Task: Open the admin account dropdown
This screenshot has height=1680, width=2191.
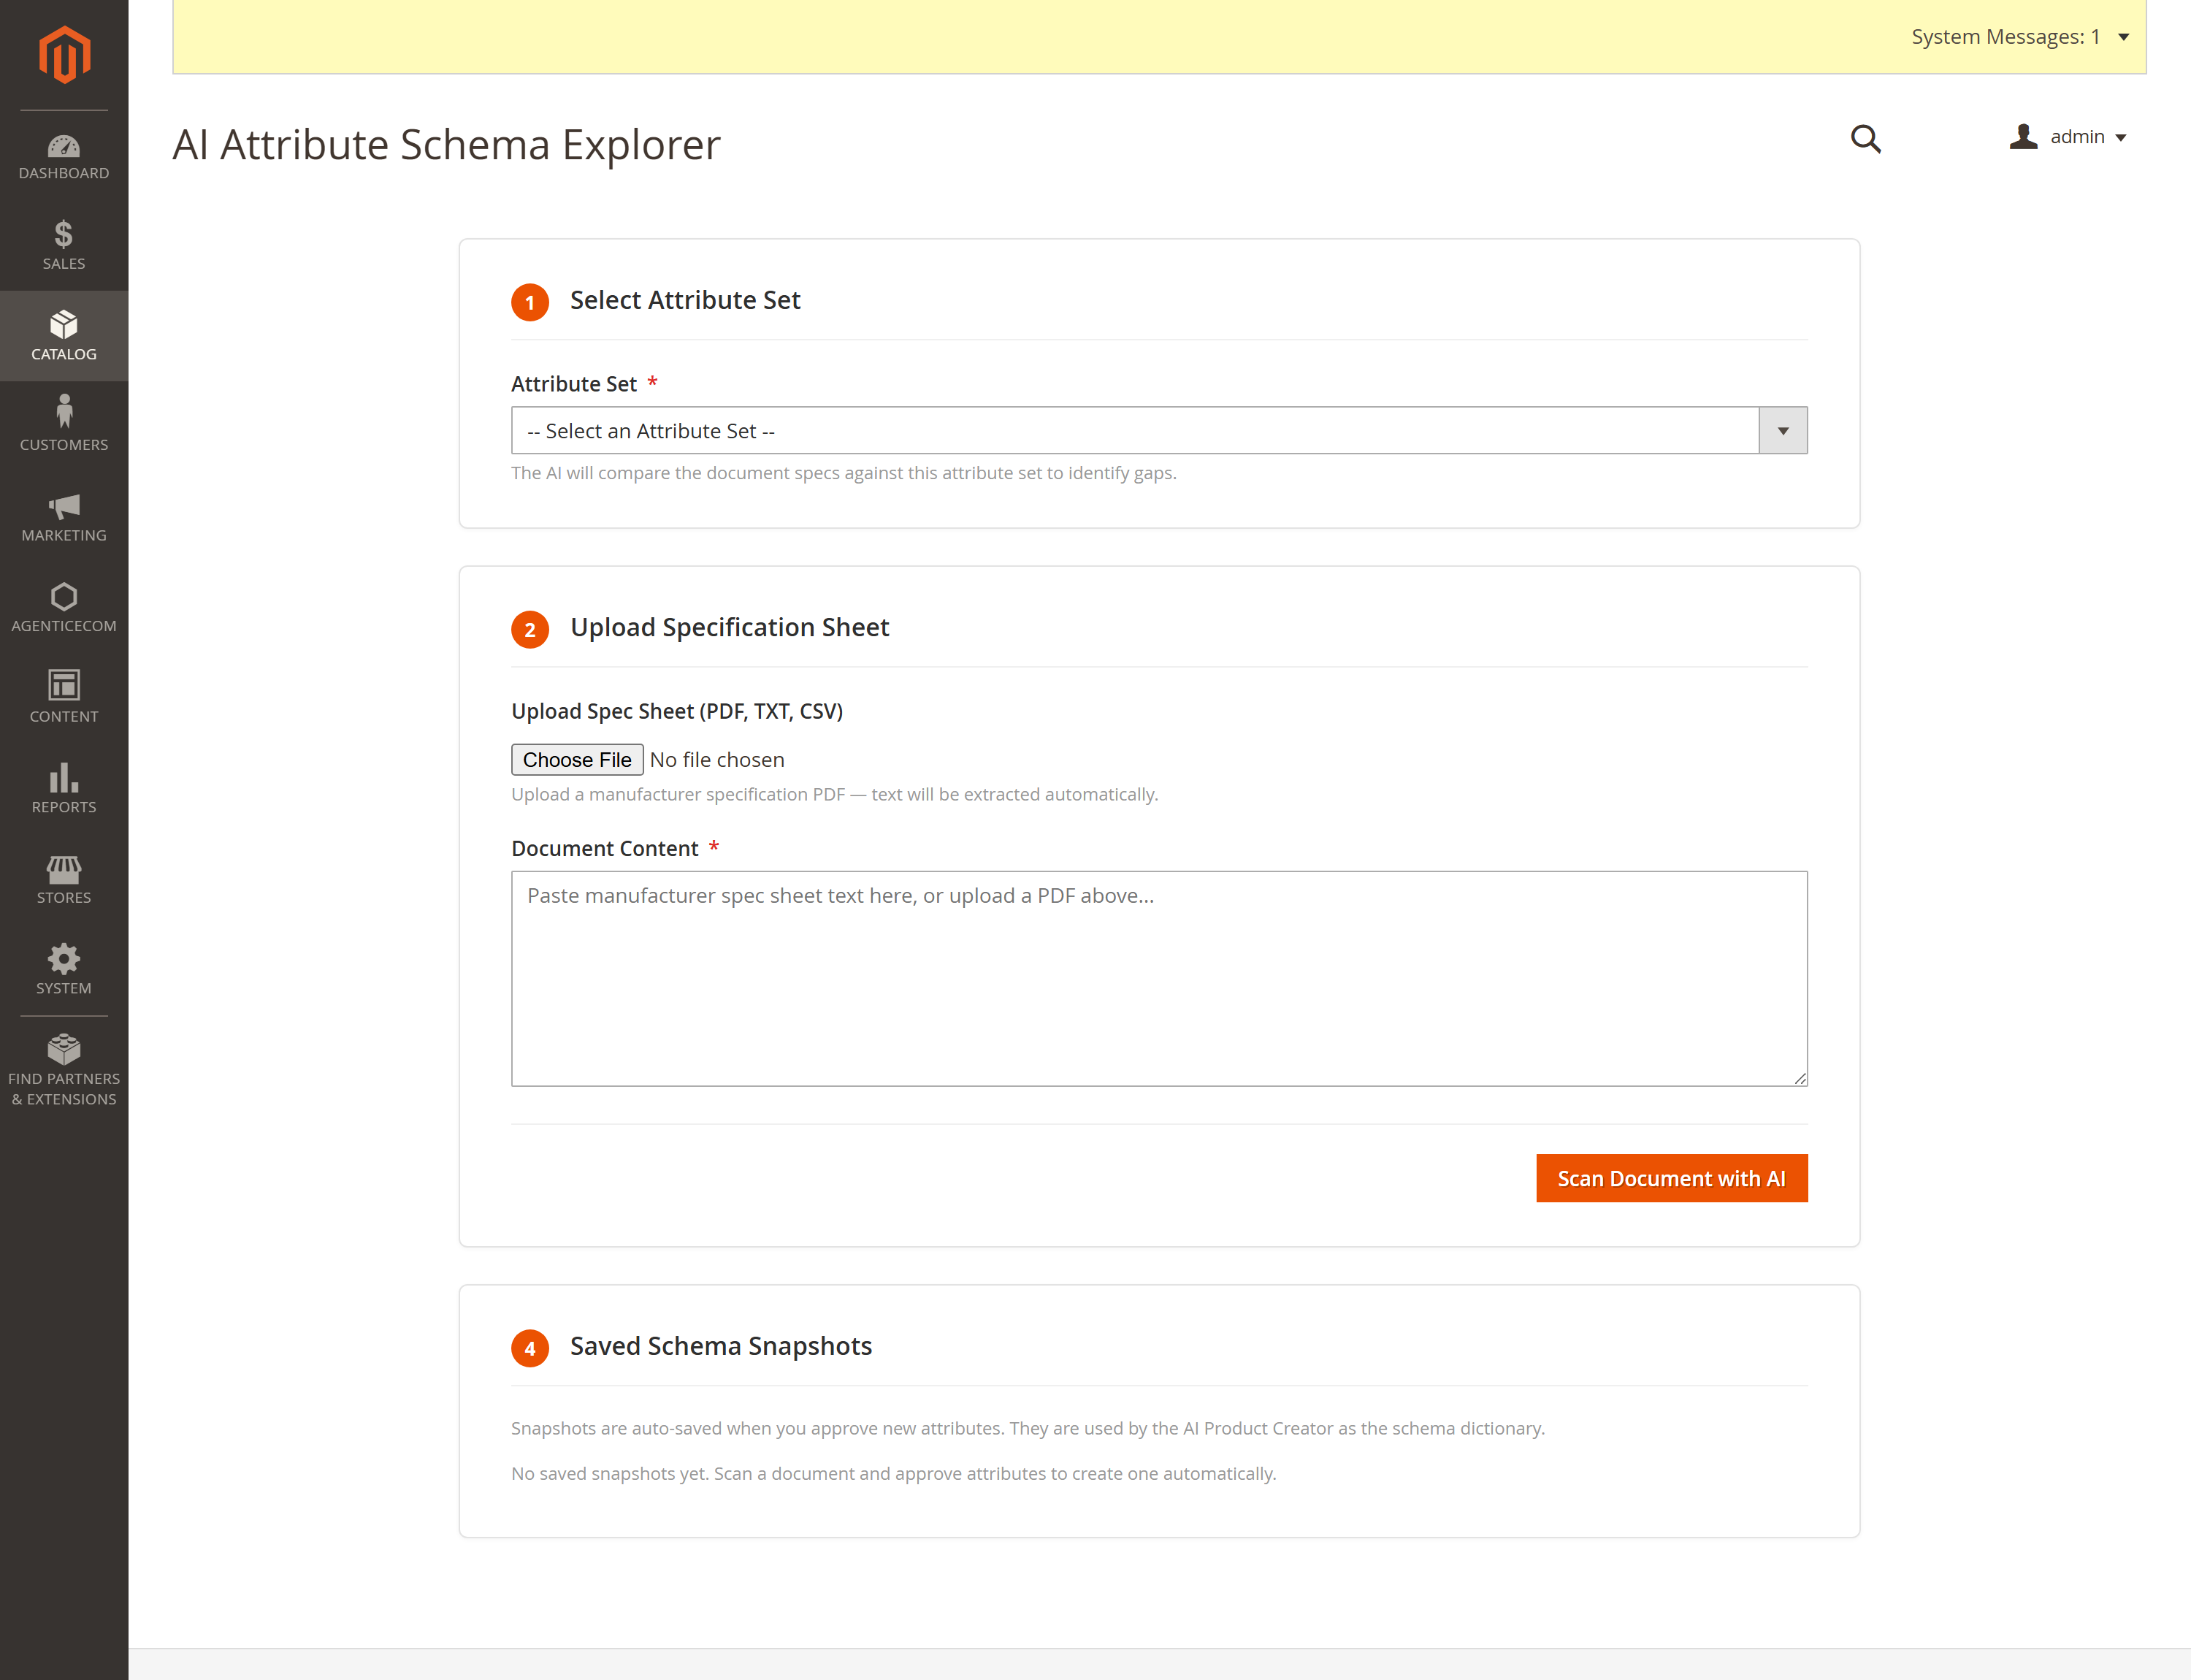Action: coord(2068,137)
